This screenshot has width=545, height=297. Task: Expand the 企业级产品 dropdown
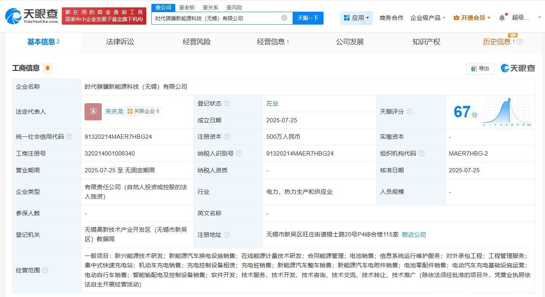[428, 18]
